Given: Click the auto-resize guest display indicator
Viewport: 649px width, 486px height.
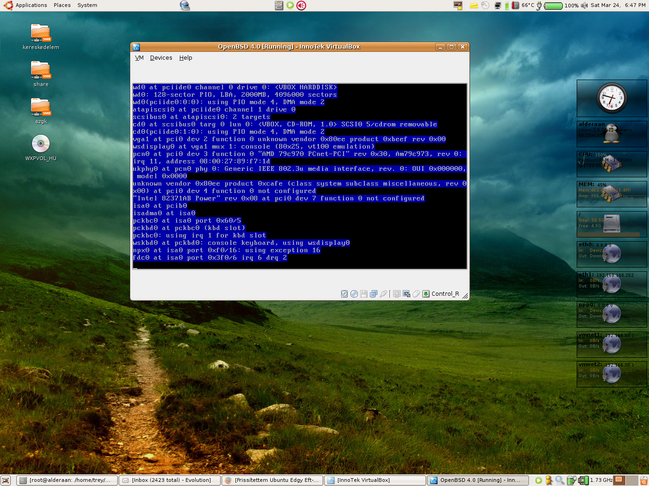Looking at the screenshot, I should pos(407,294).
